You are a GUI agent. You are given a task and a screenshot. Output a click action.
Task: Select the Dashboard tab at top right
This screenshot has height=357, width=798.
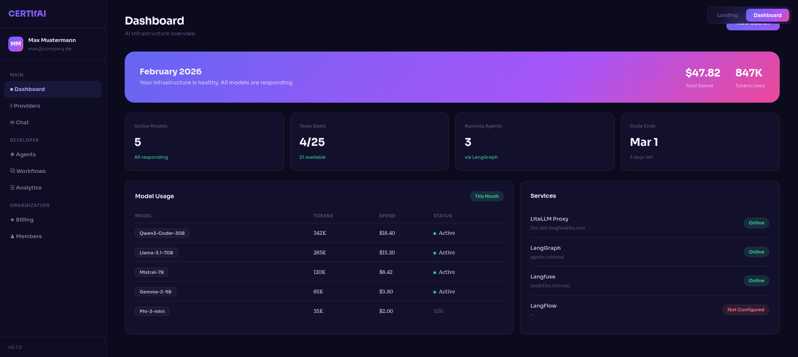pos(767,15)
